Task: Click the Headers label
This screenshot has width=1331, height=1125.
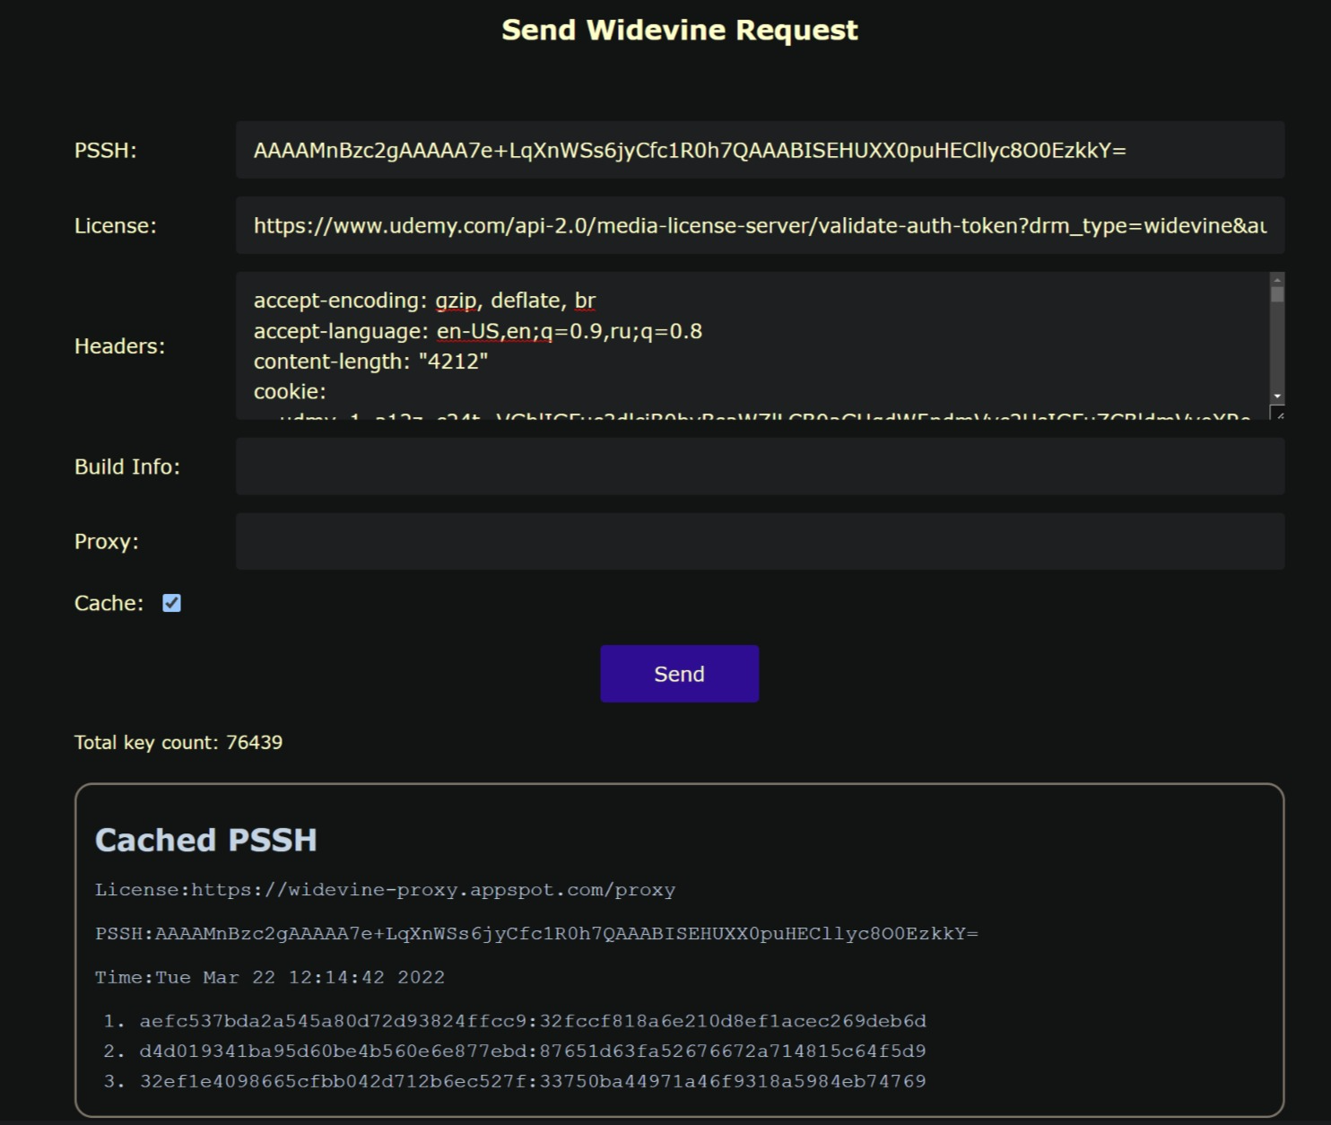Action: pyautogui.click(x=119, y=346)
